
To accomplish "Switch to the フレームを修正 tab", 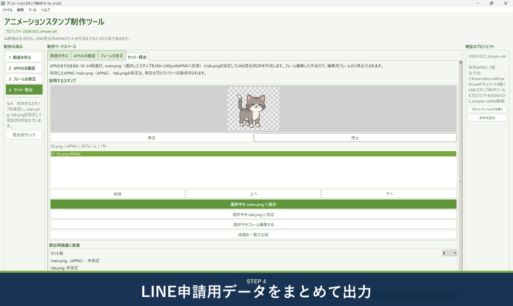I will click(x=112, y=56).
